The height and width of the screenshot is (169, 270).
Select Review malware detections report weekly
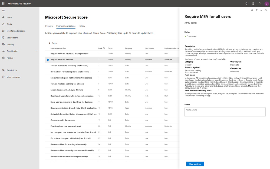[x=112, y=157]
